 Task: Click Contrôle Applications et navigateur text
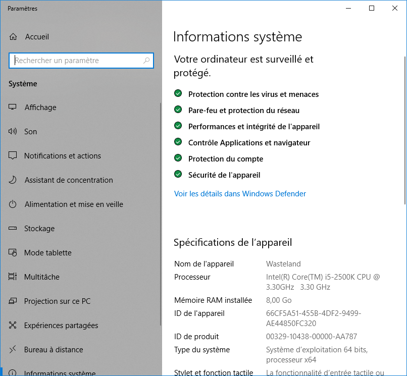click(249, 142)
